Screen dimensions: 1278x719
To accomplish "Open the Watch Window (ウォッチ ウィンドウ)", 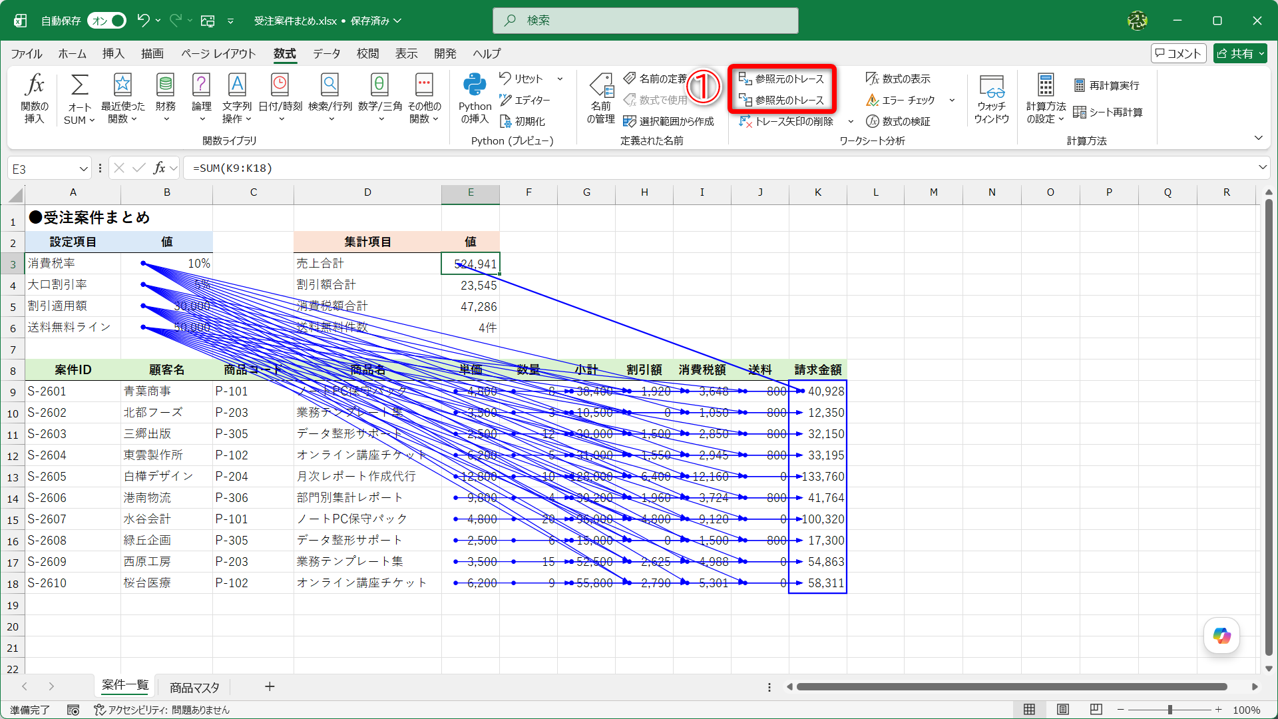I will coord(991,99).
